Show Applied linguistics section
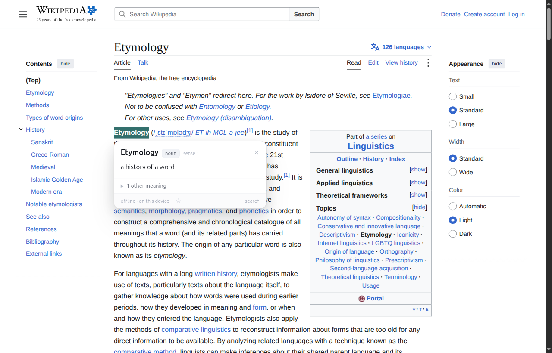This screenshot has height=353, width=552. (x=418, y=183)
